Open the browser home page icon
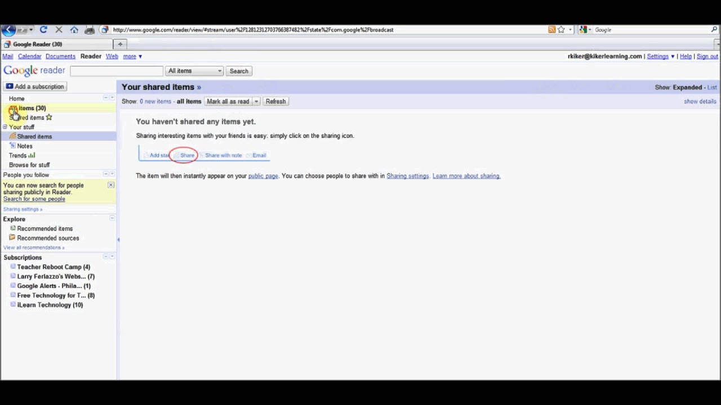 pos(74,30)
